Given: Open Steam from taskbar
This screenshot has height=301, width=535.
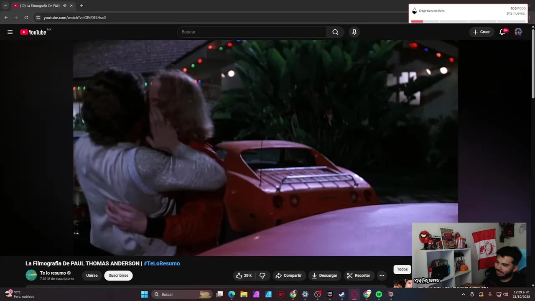Looking at the screenshot, I should point(342,294).
